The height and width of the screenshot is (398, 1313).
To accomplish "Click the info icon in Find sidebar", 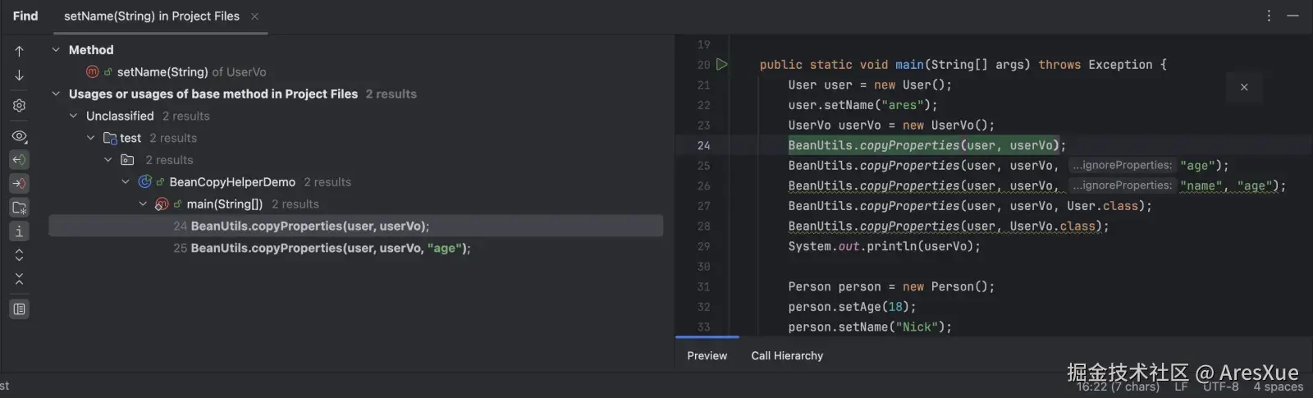I will pyautogui.click(x=20, y=231).
